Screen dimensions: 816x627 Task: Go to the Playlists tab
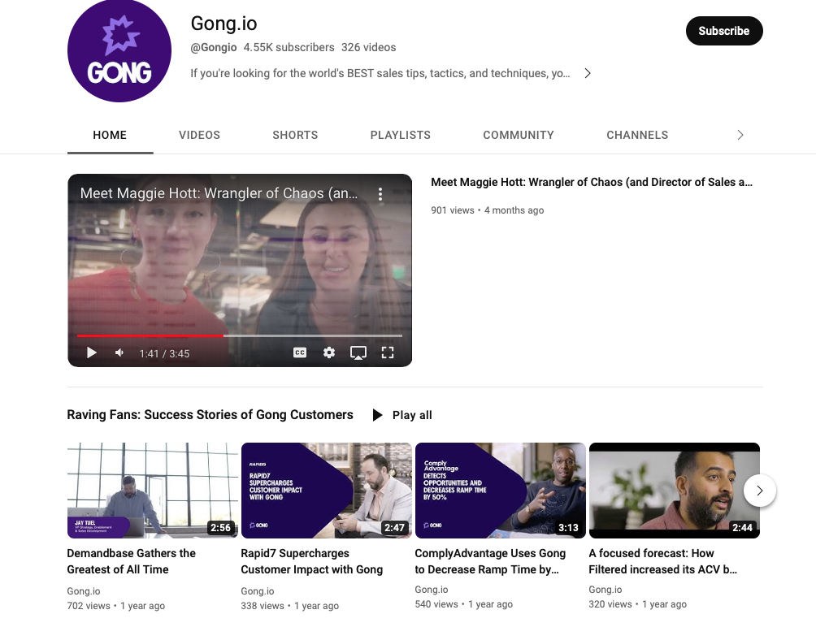(x=400, y=135)
